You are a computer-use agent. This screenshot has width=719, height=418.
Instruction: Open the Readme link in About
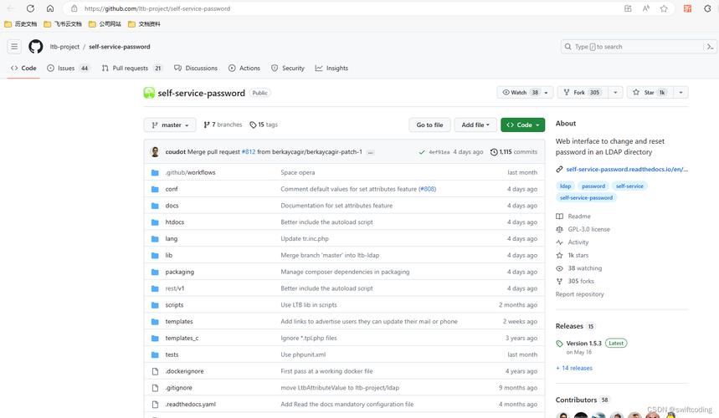(x=579, y=216)
